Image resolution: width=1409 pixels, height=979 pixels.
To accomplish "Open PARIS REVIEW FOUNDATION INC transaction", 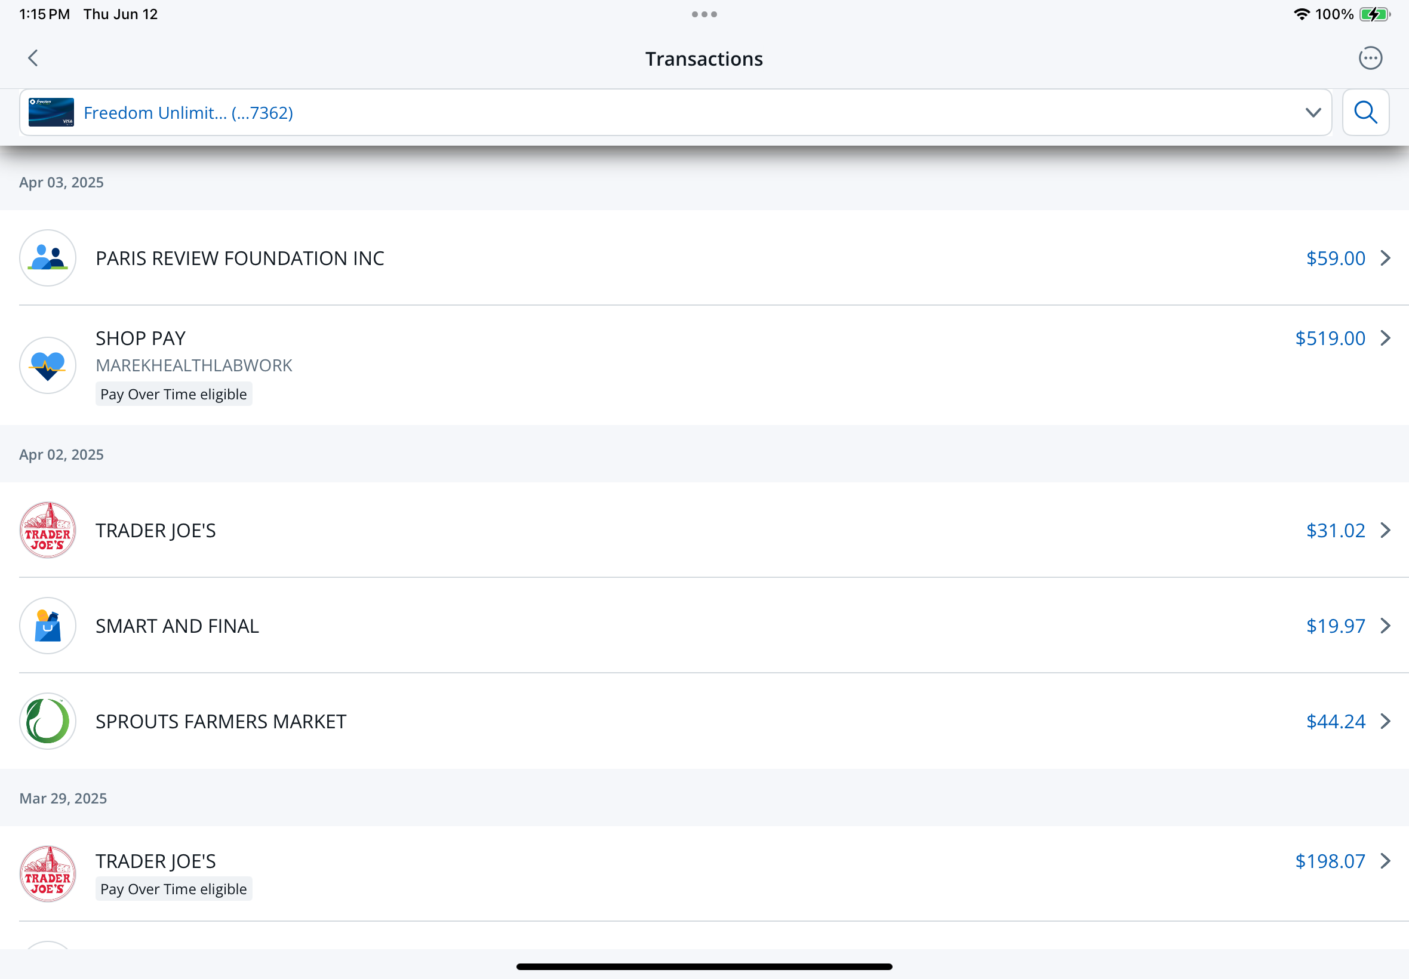I will [704, 258].
